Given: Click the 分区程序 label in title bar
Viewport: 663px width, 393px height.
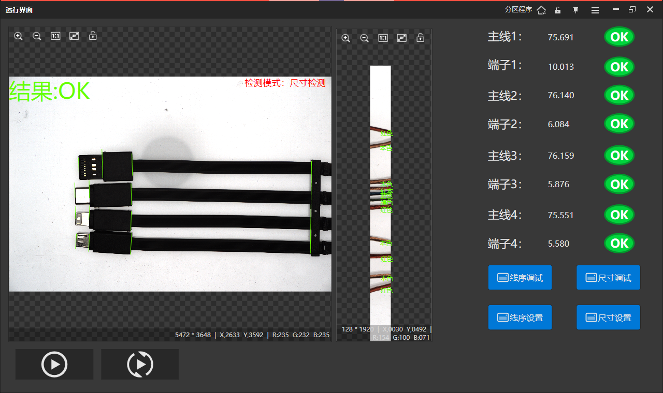Looking at the screenshot, I should [x=518, y=10].
